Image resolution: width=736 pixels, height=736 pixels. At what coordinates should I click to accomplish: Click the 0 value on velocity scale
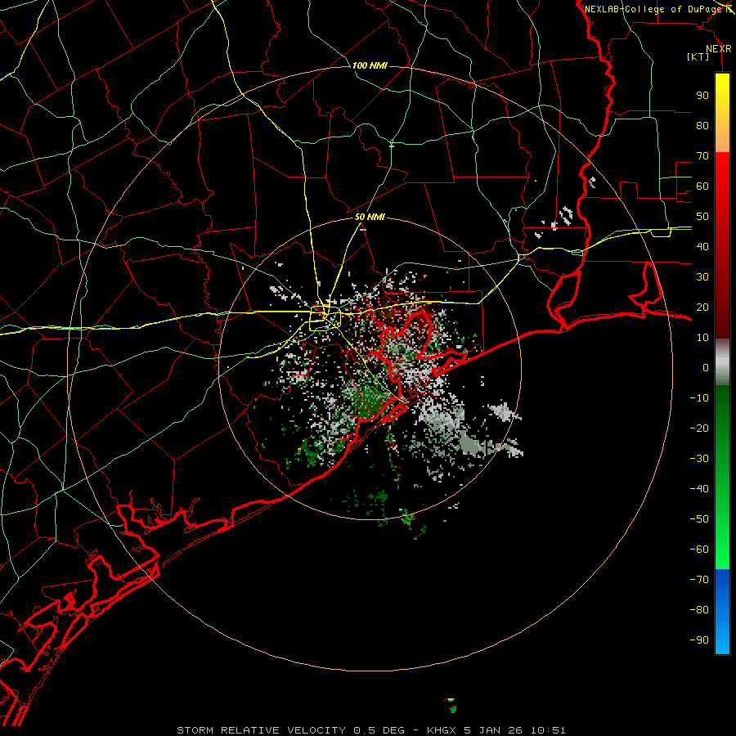(706, 368)
